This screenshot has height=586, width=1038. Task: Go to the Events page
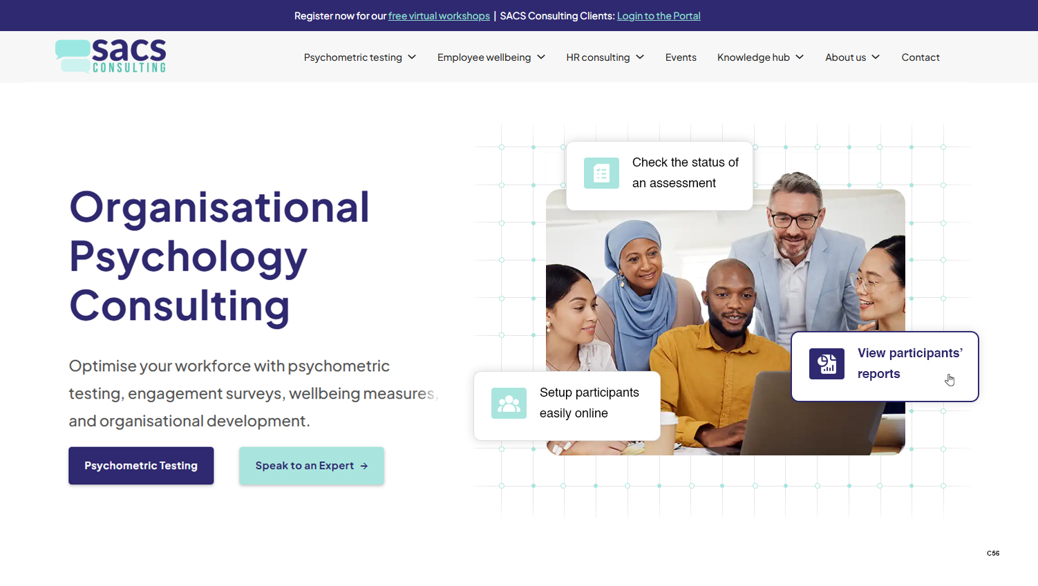pyautogui.click(x=681, y=57)
